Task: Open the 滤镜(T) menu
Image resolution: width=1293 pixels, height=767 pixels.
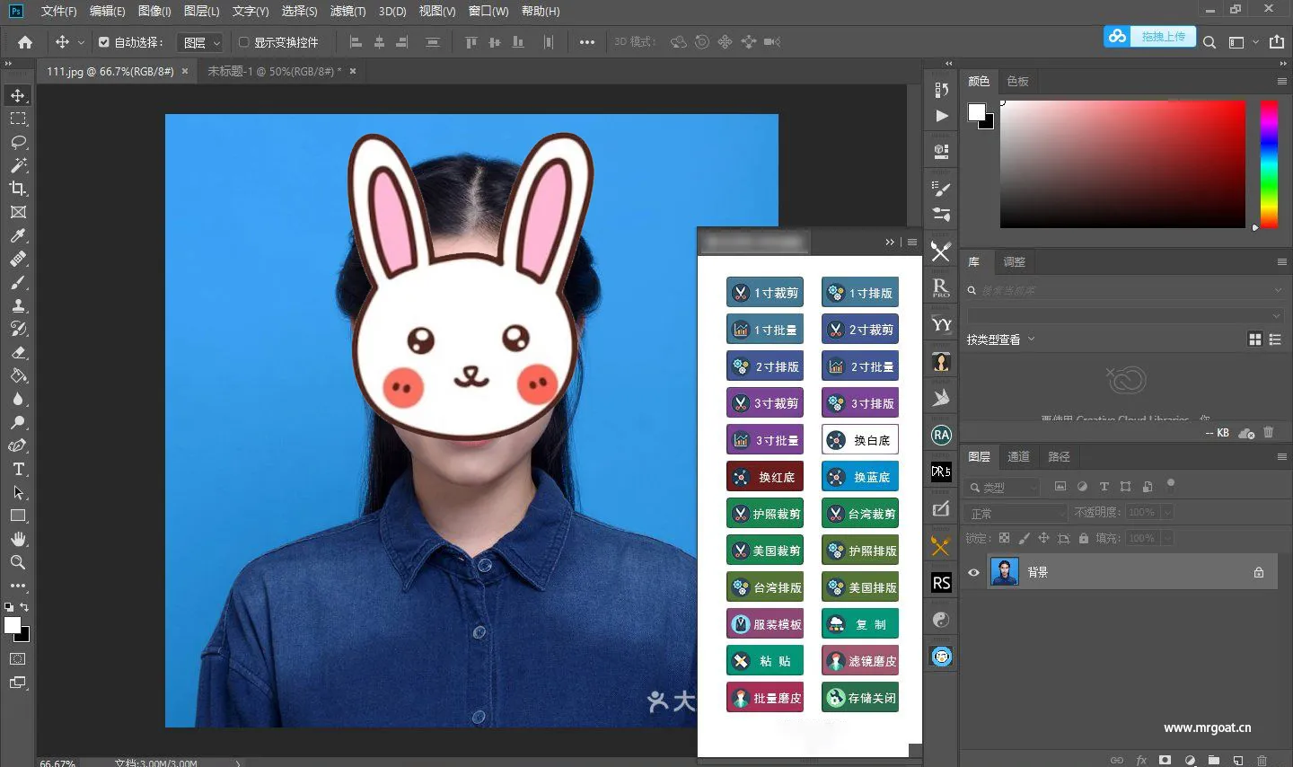Action: click(x=347, y=11)
